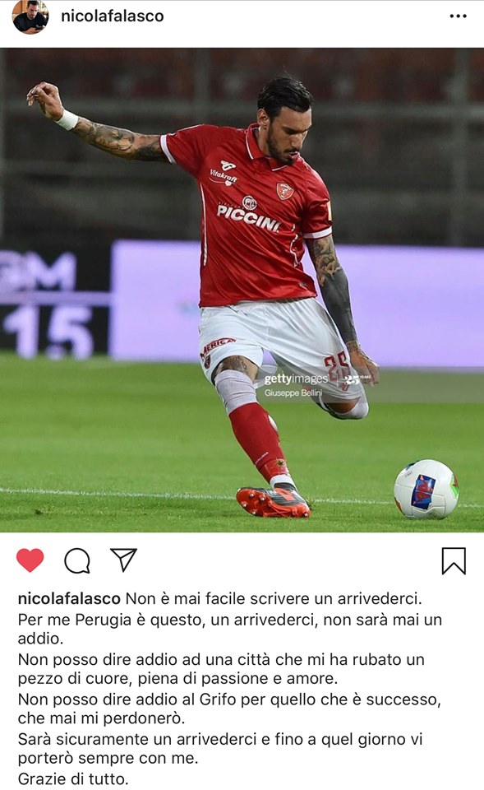The width and height of the screenshot is (484, 790).
Task: Open nicolafalasco username in post header
Action: 113,16
